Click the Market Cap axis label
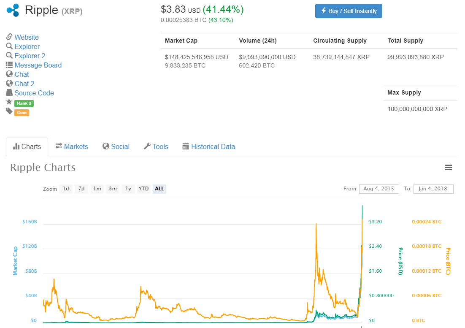The image size is (465, 328). tap(15, 261)
